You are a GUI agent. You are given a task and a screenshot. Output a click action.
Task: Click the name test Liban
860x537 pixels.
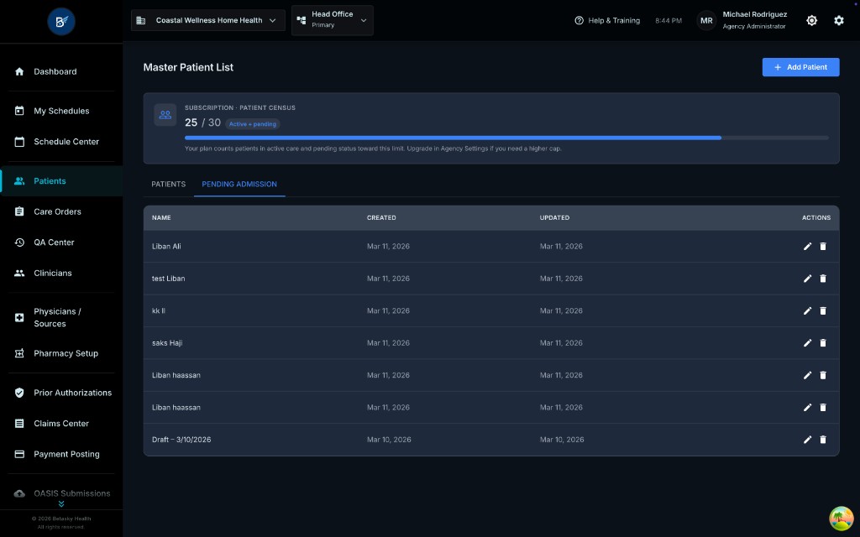(x=168, y=279)
